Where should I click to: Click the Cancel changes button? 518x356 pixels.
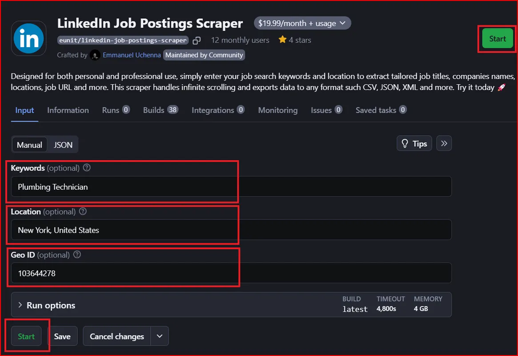116,336
